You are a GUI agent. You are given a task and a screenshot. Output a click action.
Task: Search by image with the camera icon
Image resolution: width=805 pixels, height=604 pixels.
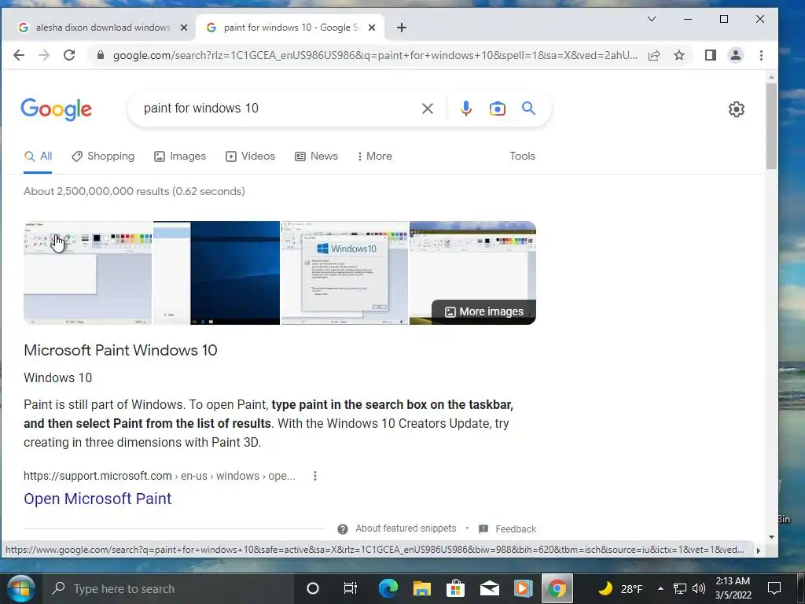[x=497, y=109]
